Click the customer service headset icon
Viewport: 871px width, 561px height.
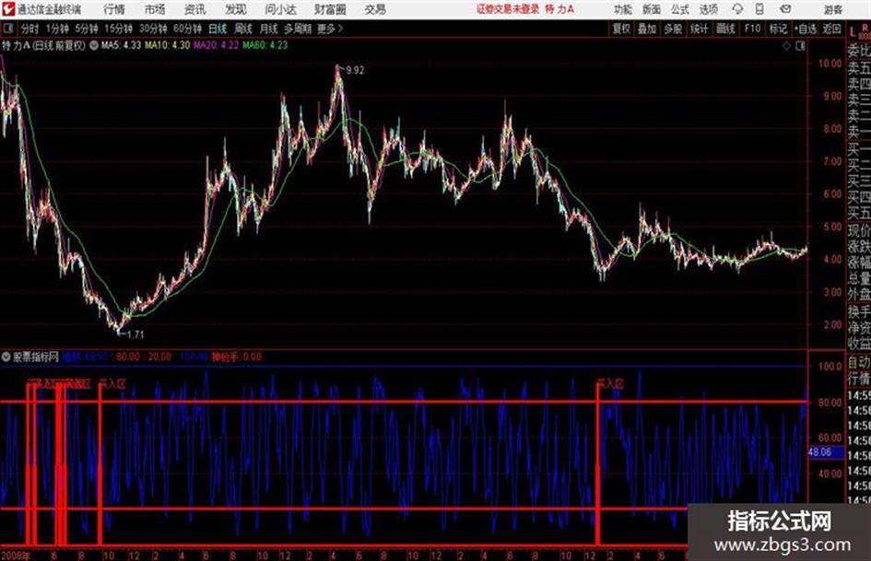pos(737,9)
